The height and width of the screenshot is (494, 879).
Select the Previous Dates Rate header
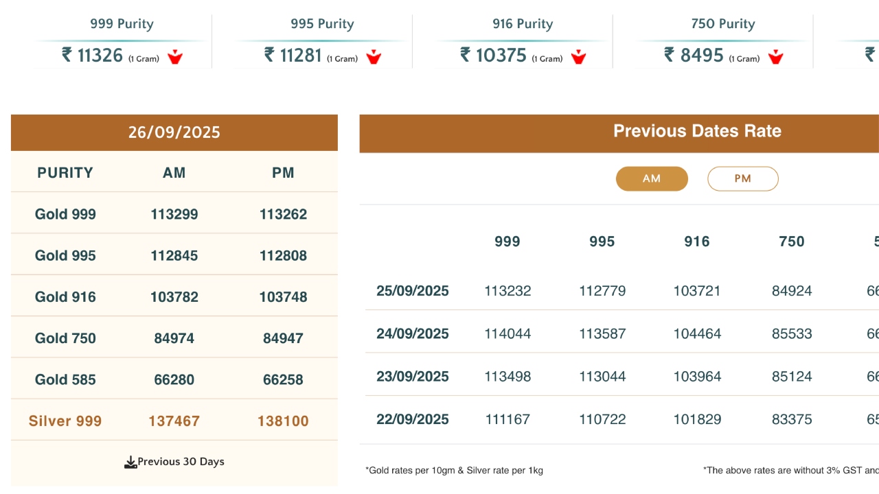[x=697, y=131]
